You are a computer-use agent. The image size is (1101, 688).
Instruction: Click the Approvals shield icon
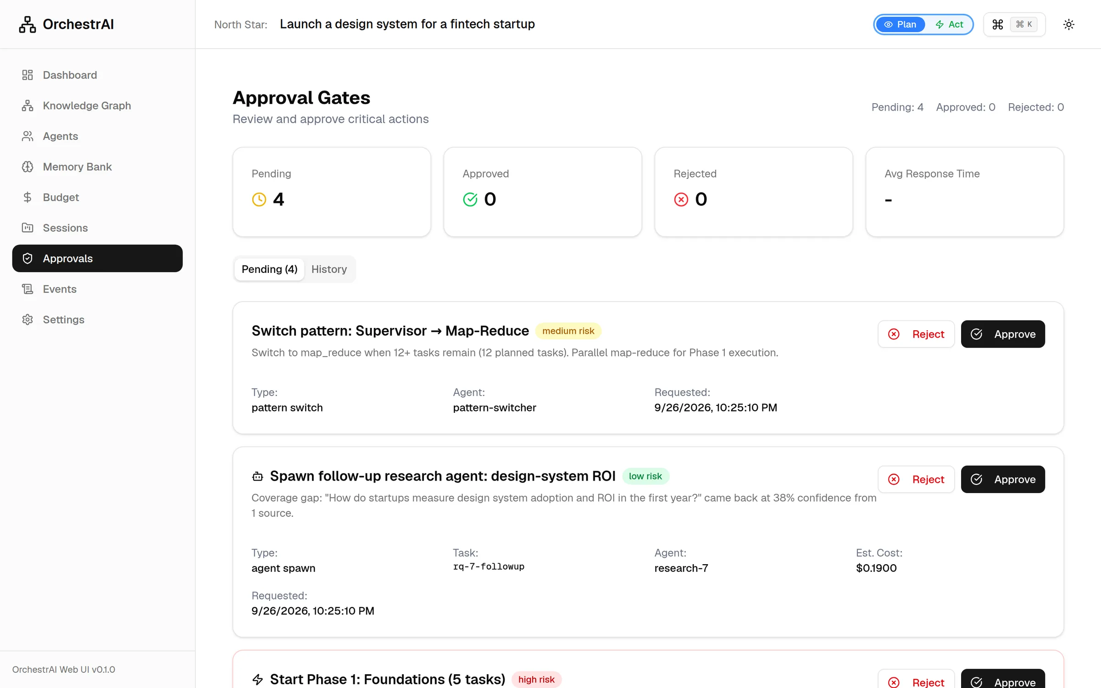(28, 258)
